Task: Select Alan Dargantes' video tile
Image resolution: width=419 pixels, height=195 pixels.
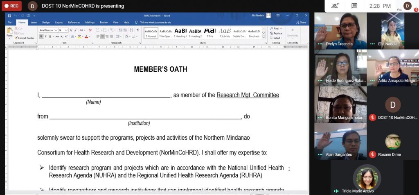Action: click(x=340, y=141)
